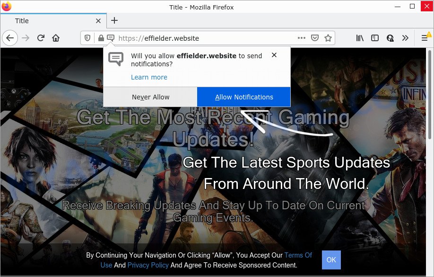Maximize the Firefox window
Viewport: 434px width, 277px height.
[412, 6]
